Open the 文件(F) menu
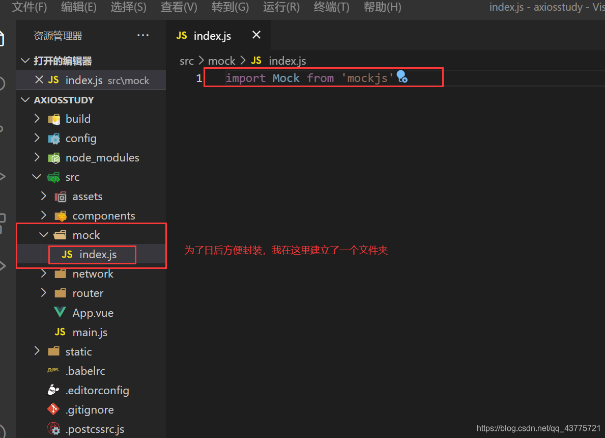This screenshot has height=438, width=605. click(x=30, y=7)
